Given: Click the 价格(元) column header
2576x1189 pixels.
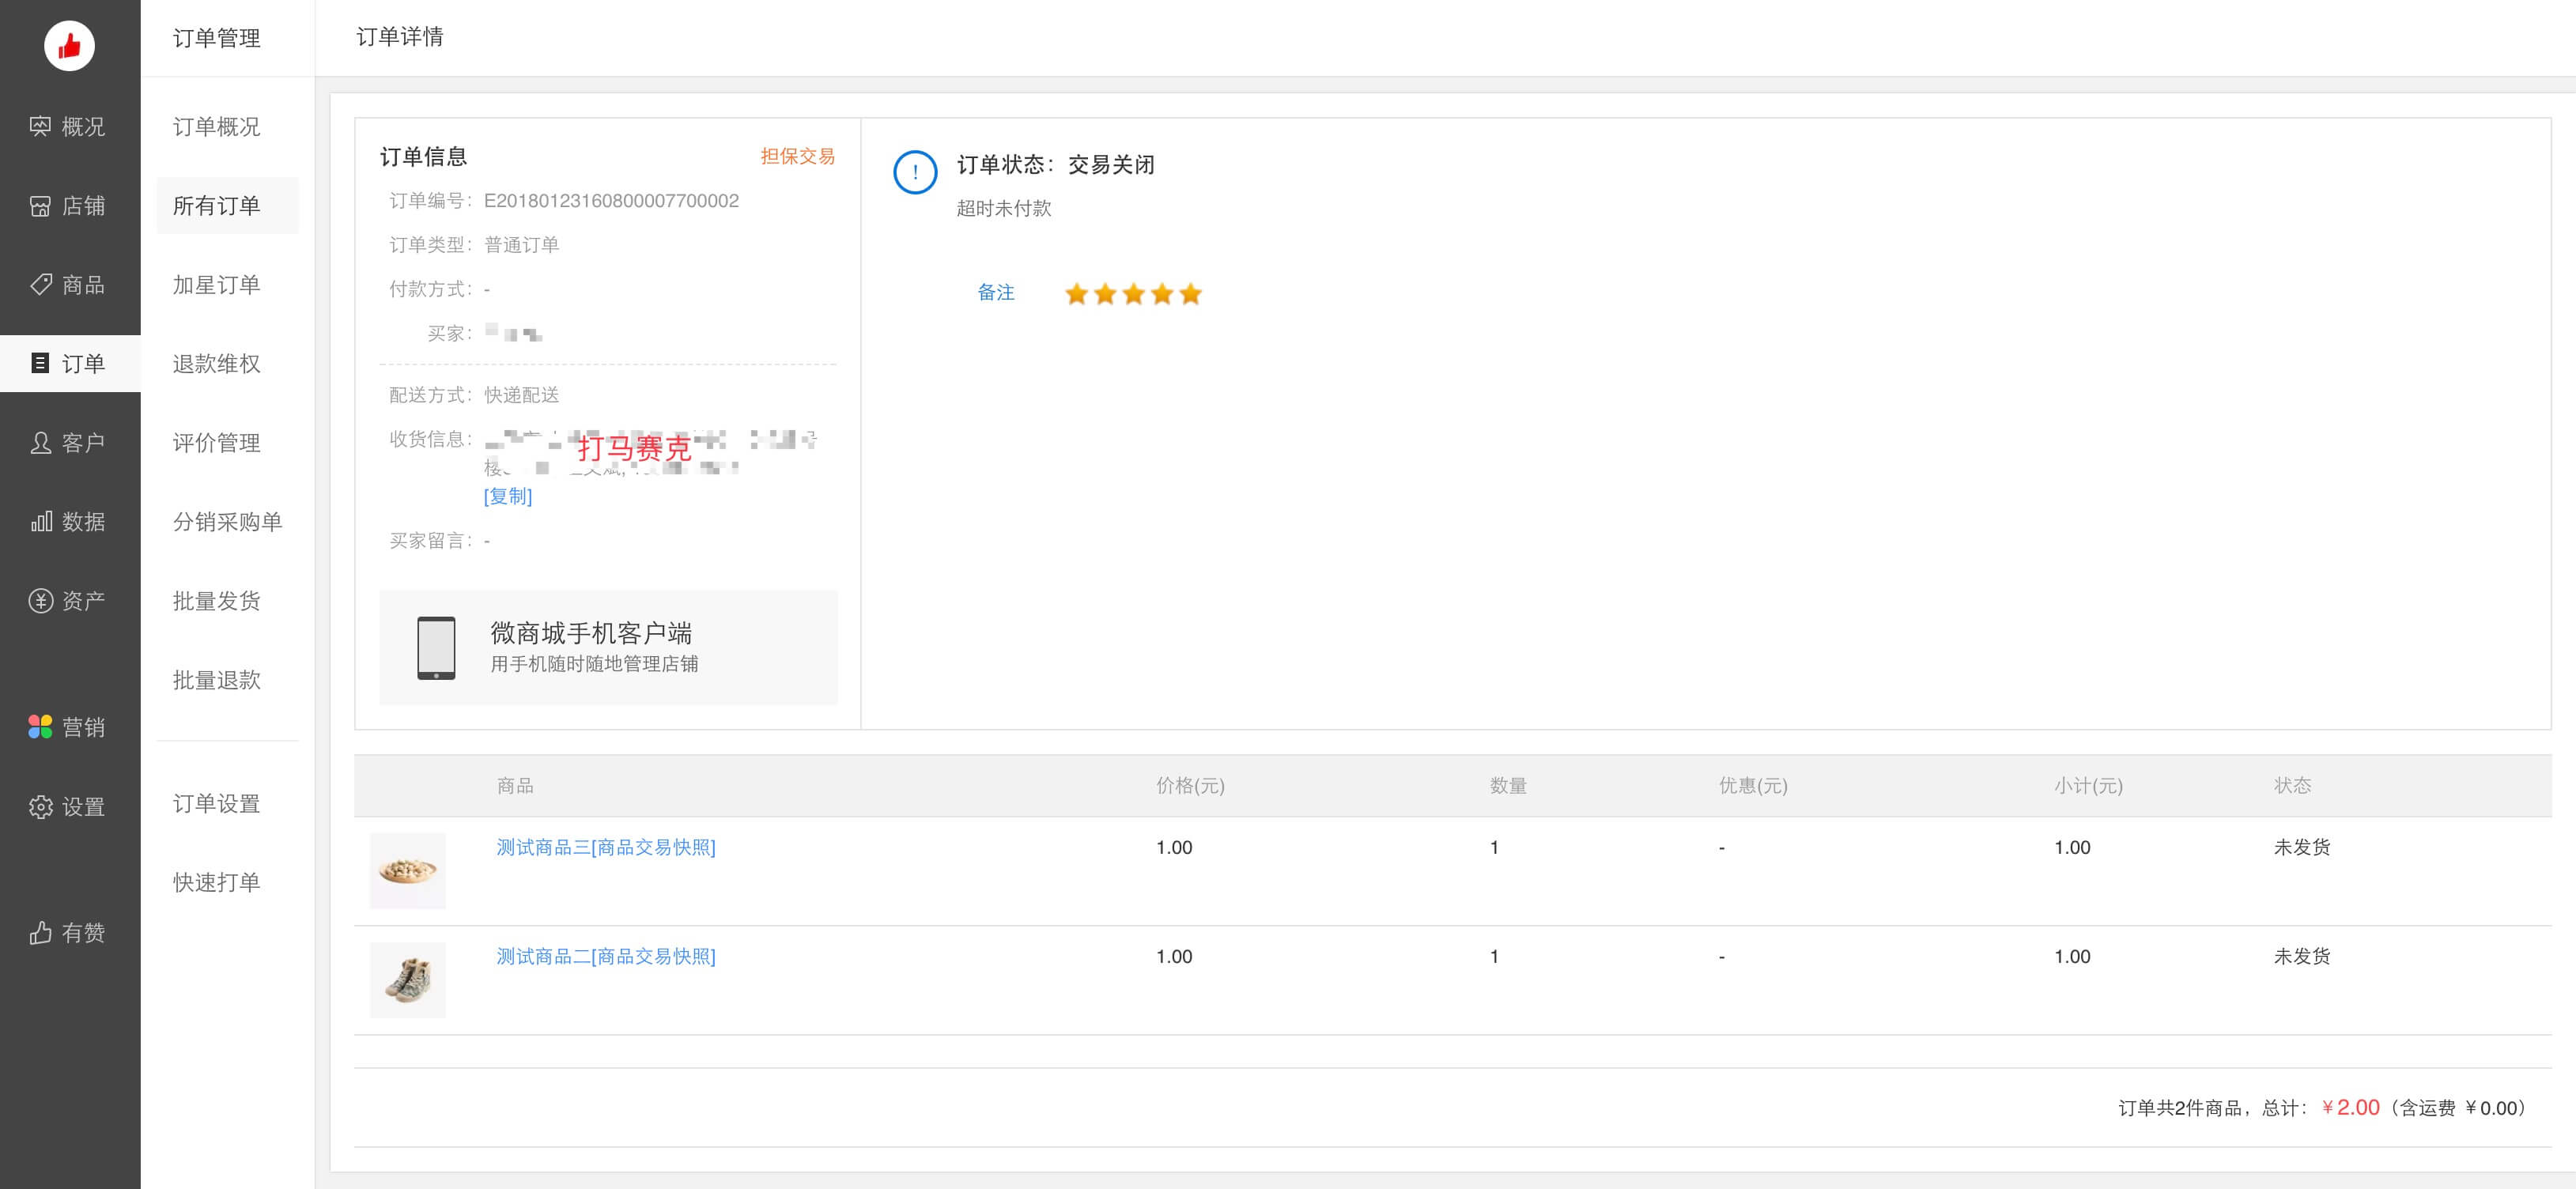Looking at the screenshot, I should coord(1190,785).
